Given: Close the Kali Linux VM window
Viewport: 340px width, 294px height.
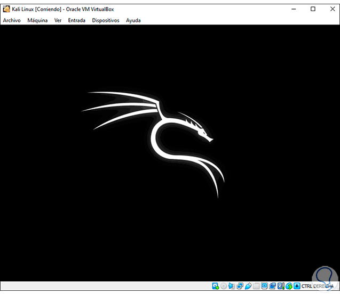Looking at the screenshot, I should click(x=333, y=9).
